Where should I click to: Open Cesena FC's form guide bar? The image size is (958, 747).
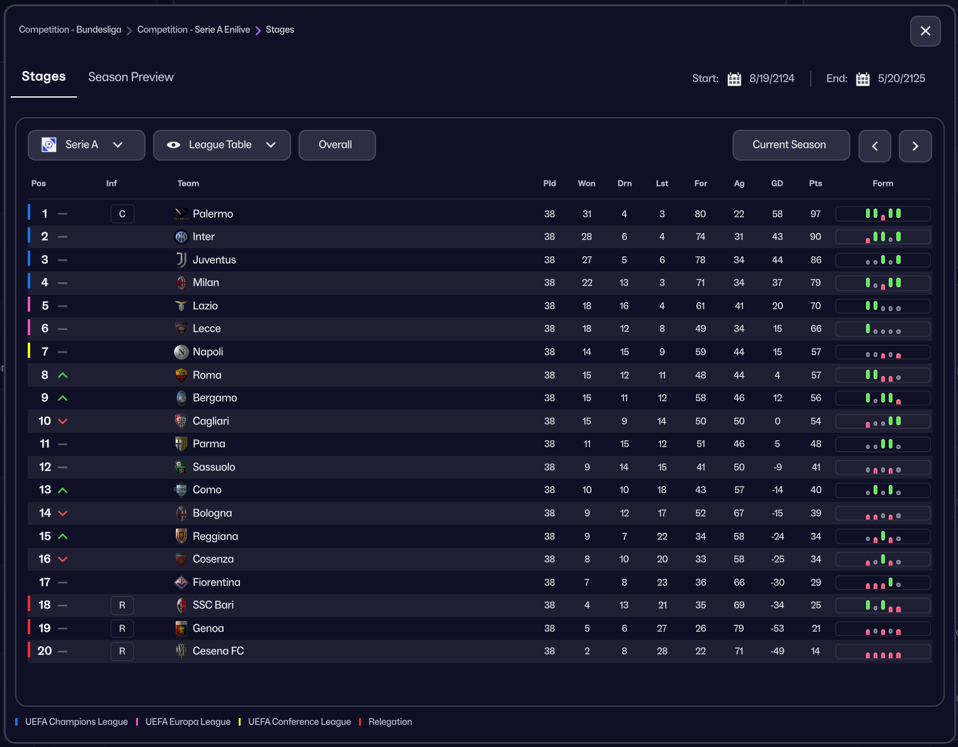click(x=883, y=651)
